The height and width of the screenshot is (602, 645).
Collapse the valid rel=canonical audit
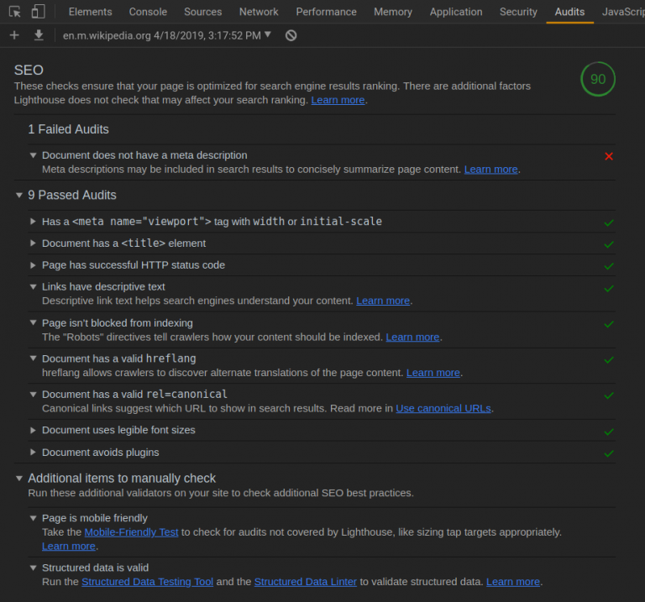(x=34, y=395)
